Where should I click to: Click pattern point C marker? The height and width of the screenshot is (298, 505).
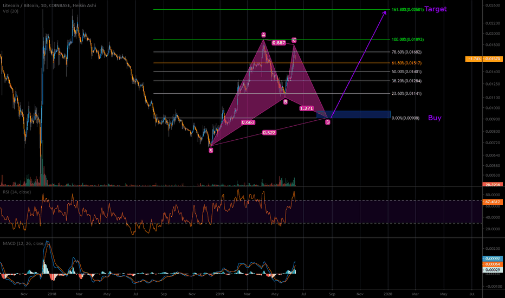tap(294, 40)
